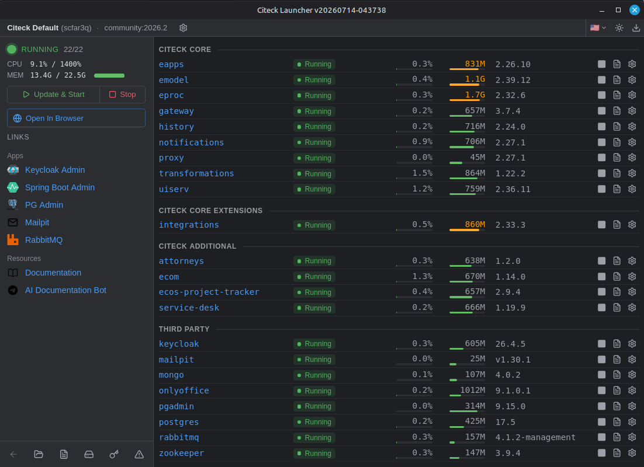Click the Open In Browser button

(76, 118)
